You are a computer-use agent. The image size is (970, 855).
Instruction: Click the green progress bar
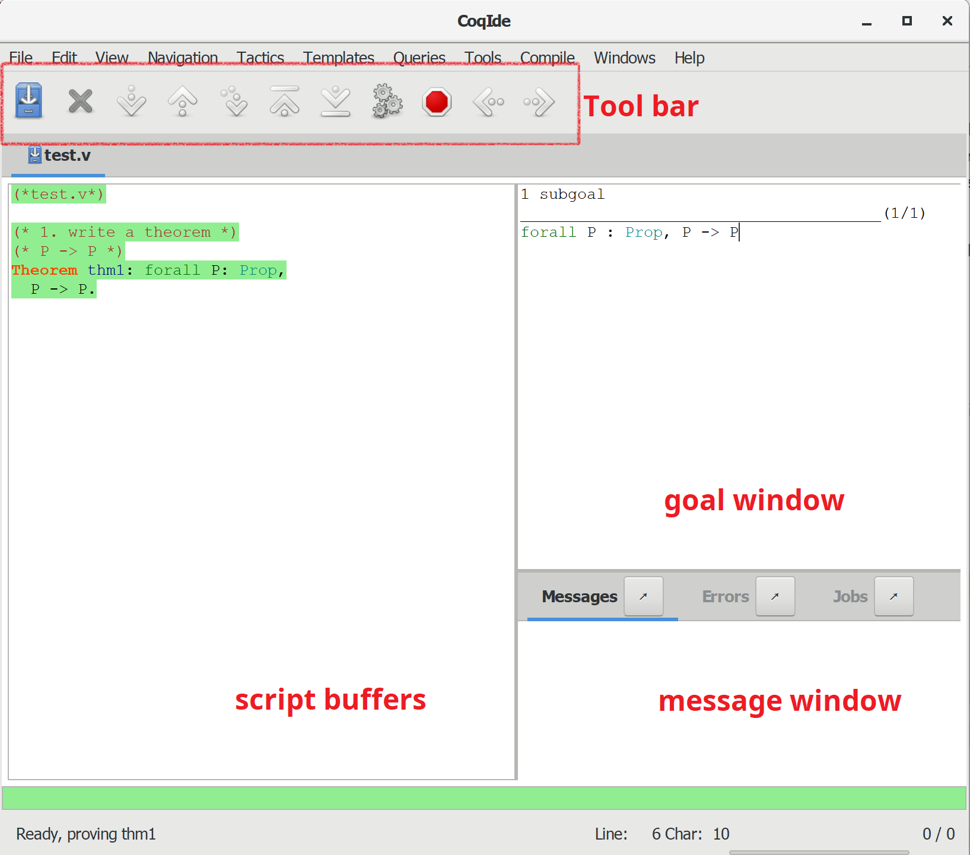(x=484, y=798)
